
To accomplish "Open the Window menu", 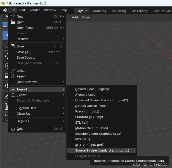I will (50, 10).
